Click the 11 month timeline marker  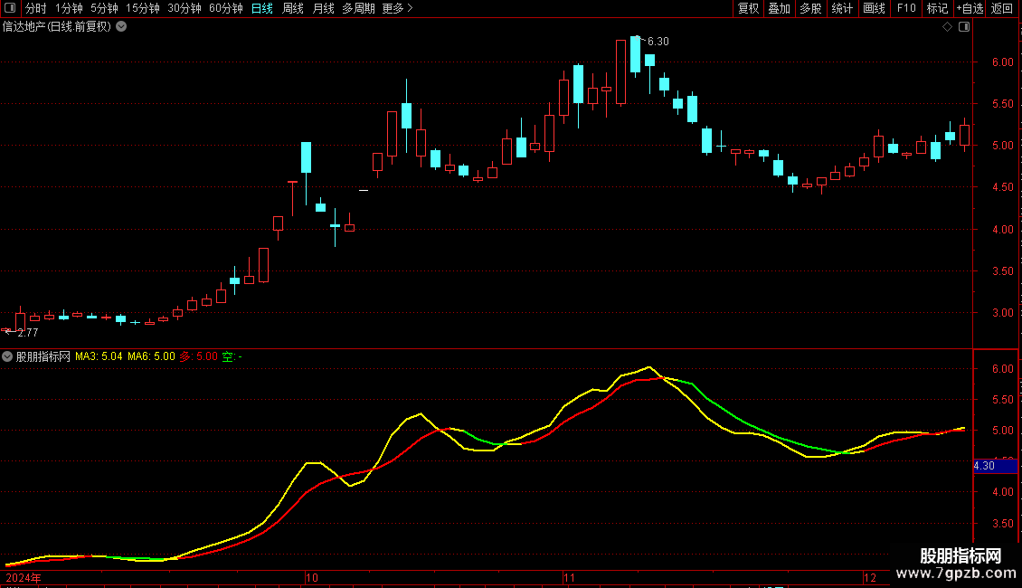pos(570,577)
